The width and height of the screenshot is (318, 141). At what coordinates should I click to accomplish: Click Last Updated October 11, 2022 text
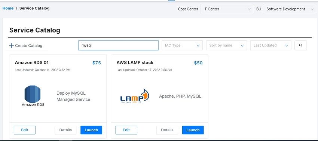click(x=43, y=70)
